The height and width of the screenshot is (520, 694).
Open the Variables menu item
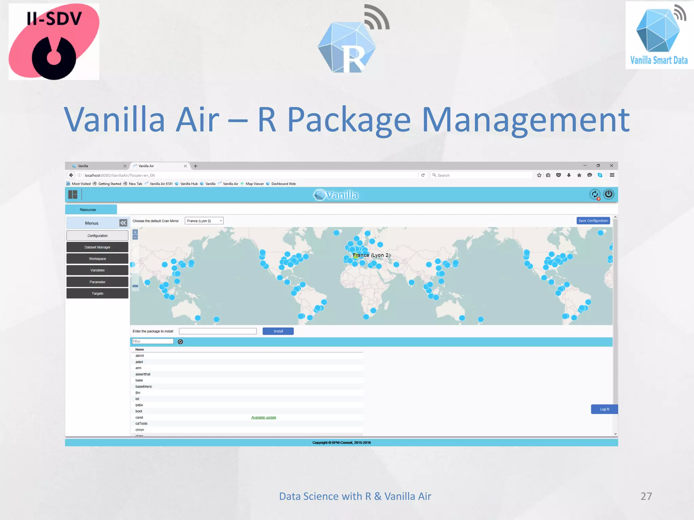pyautogui.click(x=97, y=270)
